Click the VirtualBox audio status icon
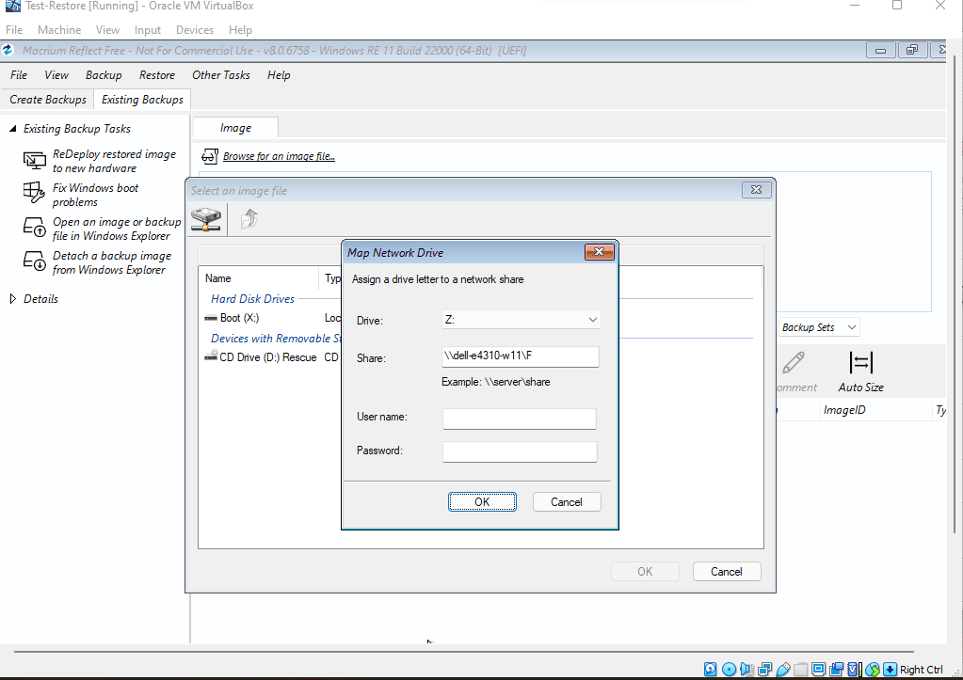The height and width of the screenshot is (680, 963). (746, 669)
